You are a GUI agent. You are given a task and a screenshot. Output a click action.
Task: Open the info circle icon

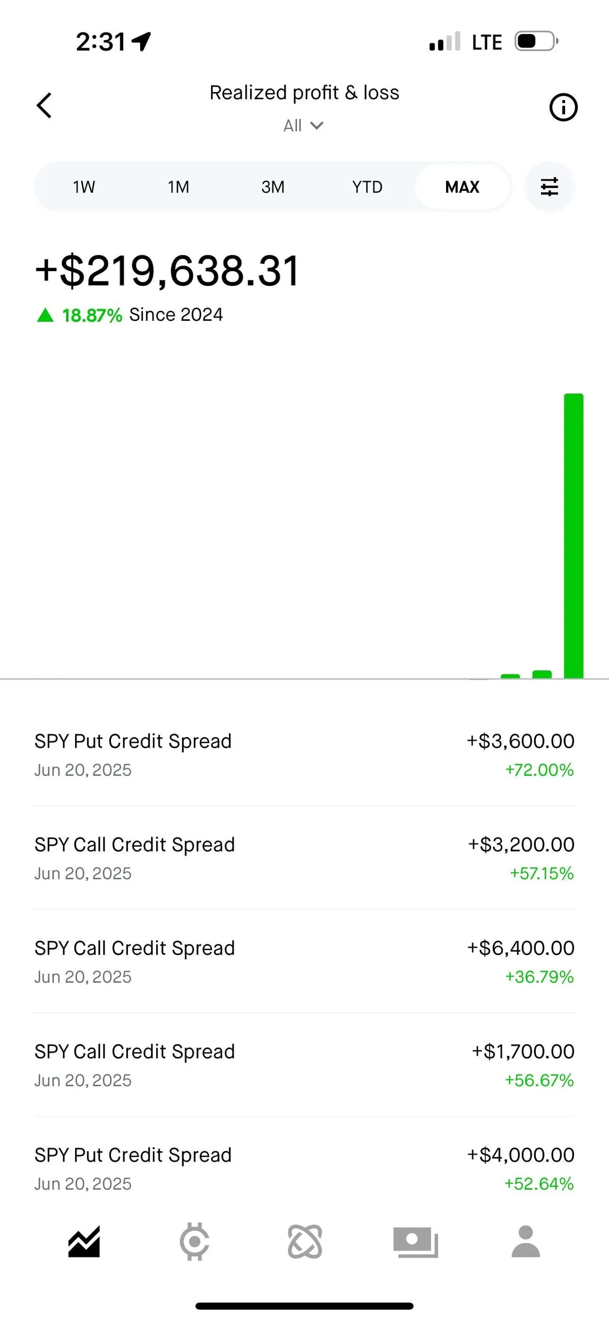563,107
